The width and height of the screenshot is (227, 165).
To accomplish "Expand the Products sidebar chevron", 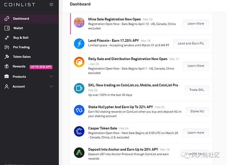I will point(51,76).
